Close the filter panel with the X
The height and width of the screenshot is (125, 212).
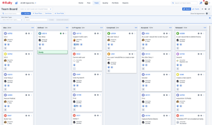(210, 18)
